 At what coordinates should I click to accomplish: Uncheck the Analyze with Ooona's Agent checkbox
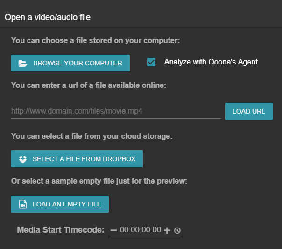151,62
